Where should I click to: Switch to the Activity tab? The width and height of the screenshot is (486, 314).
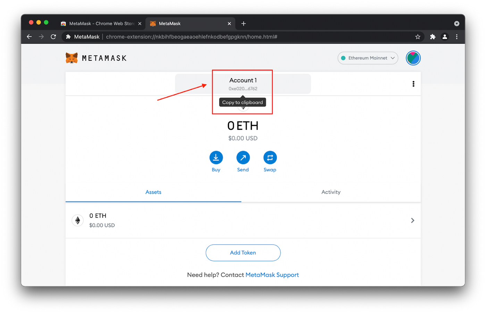331,192
